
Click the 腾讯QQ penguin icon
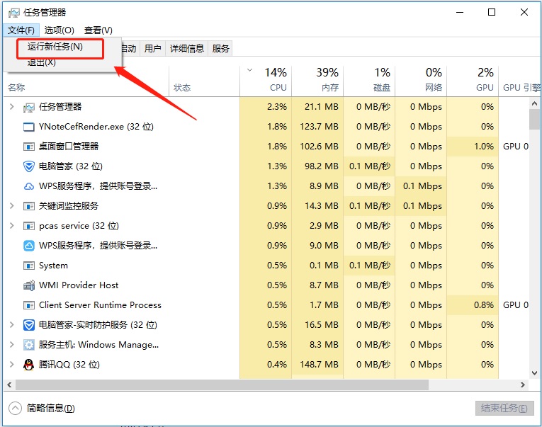pyautogui.click(x=29, y=365)
